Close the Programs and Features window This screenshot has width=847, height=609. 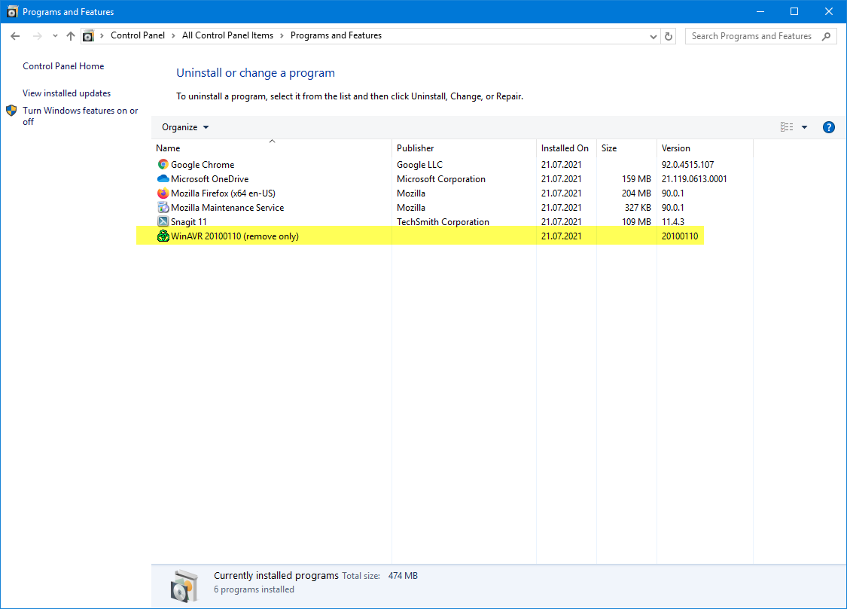tap(829, 11)
